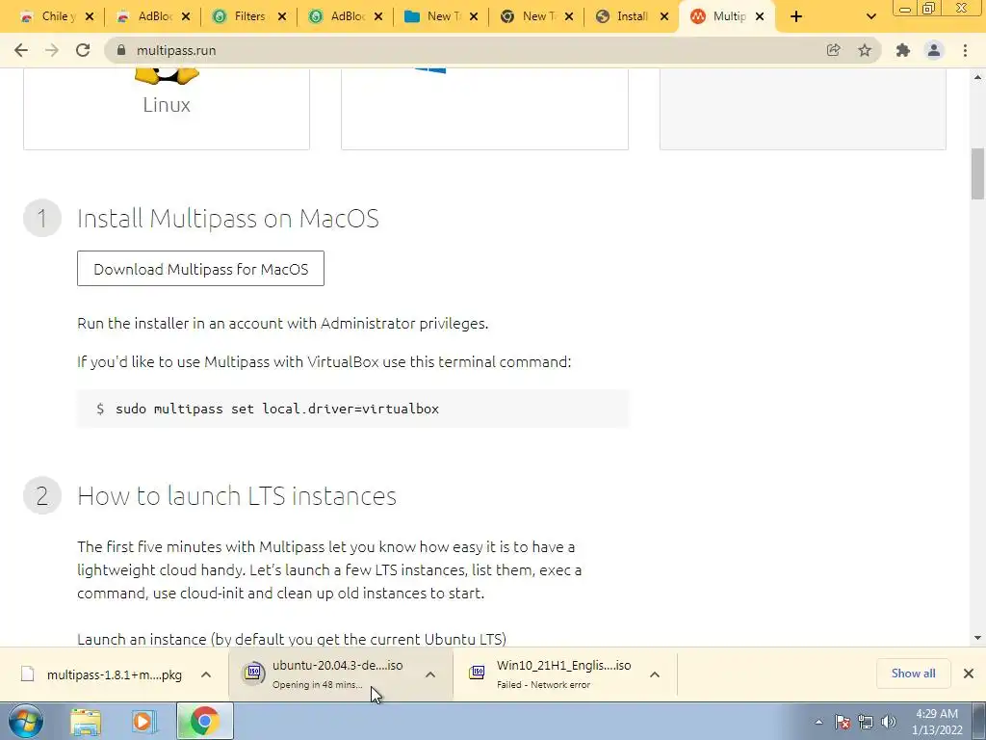Click the forward navigation arrow
The width and height of the screenshot is (986, 740).
click(x=52, y=50)
